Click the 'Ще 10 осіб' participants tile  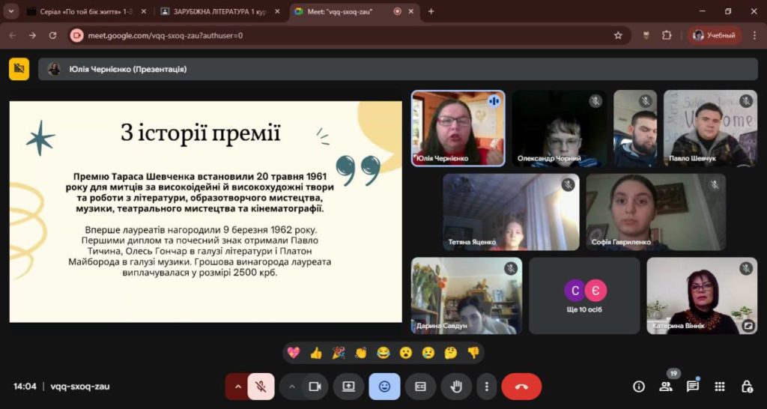tap(584, 296)
